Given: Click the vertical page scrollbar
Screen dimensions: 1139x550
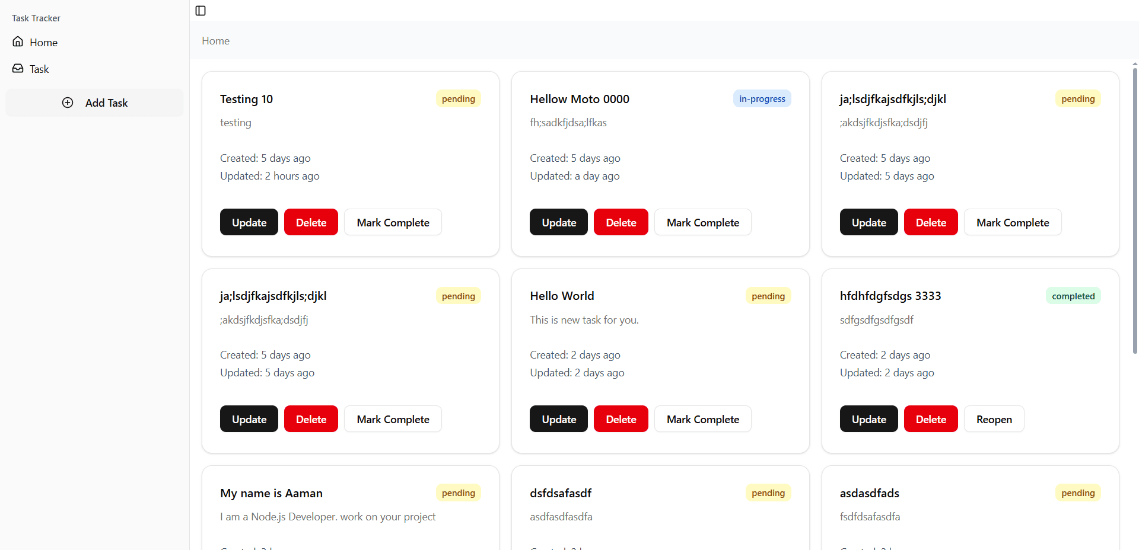Looking at the screenshot, I should tap(1135, 210).
